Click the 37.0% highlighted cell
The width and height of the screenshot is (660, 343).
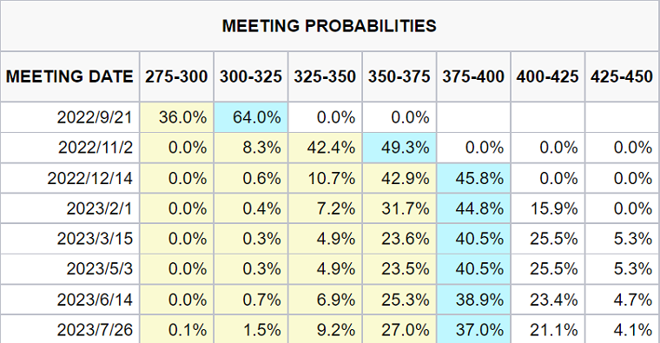[473, 329]
